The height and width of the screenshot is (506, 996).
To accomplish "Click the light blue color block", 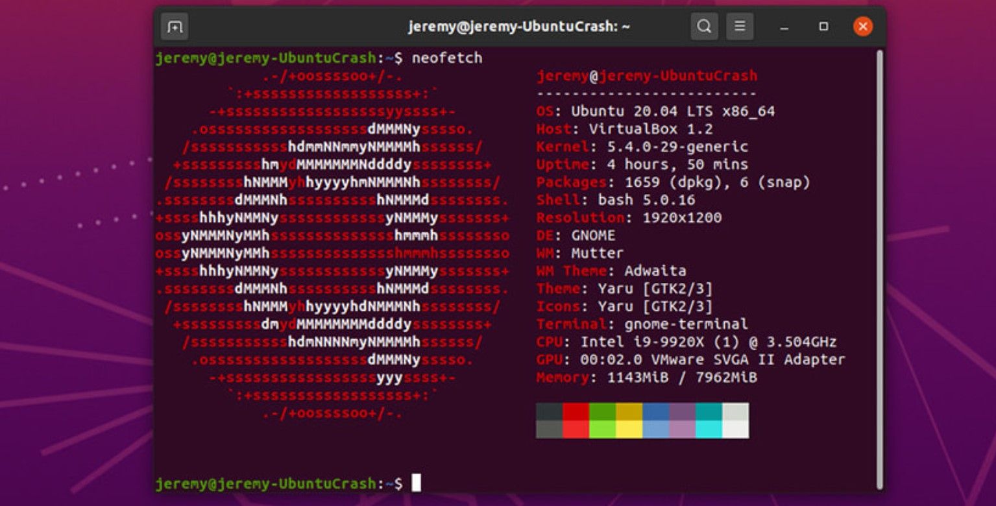I will click(655, 429).
